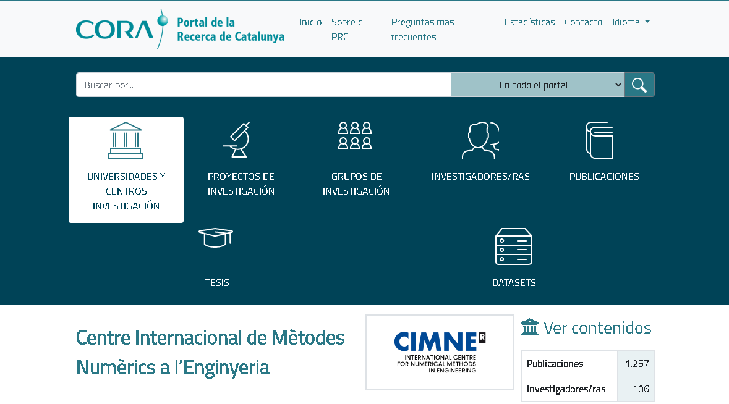Click the 106 researchers count
Screen dimensions: 729x404
click(x=641, y=389)
